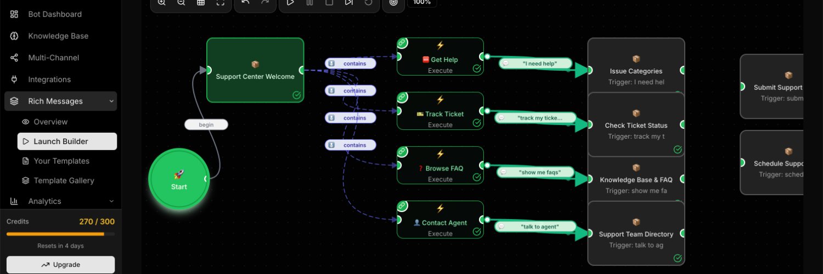This screenshot has width=823, height=274.
Task: Click the output port of Support Center Welcome
Action: tap(302, 70)
